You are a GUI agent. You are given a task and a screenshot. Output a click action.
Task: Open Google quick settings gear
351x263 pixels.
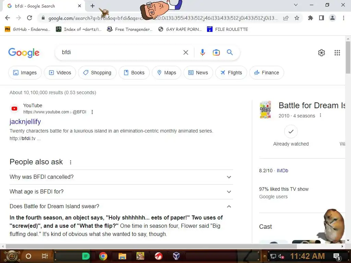(x=322, y=53)
